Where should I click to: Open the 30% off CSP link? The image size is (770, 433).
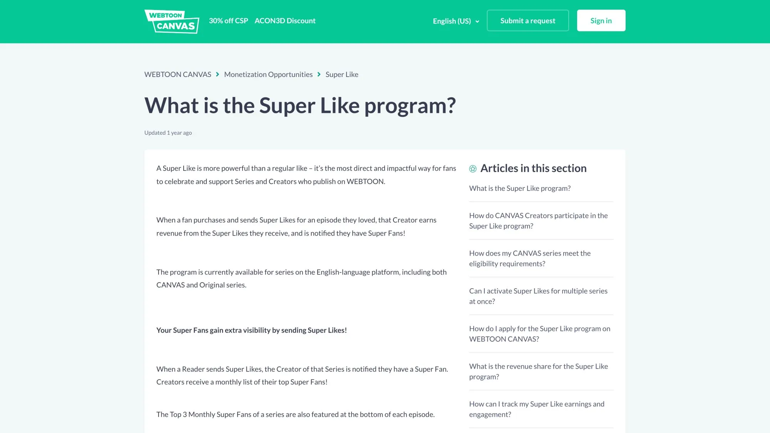click(x=229, y=21)
